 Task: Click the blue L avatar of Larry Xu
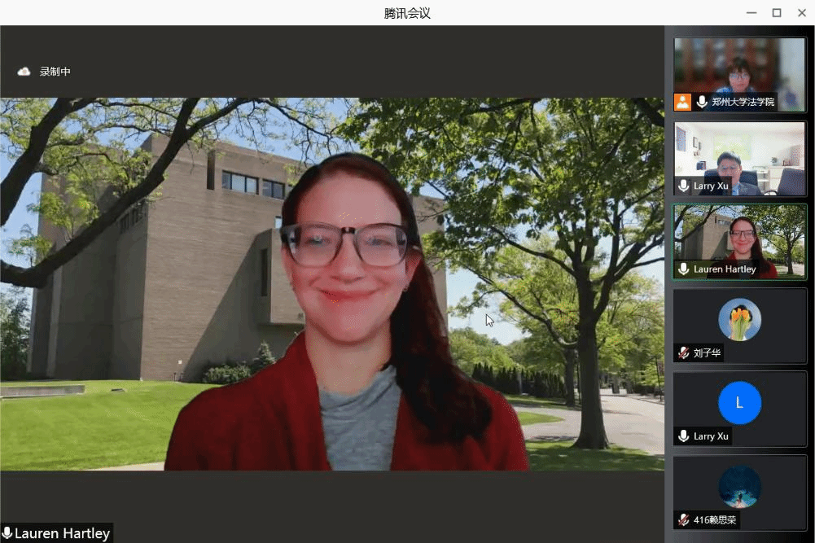click(x=739, y=403)
